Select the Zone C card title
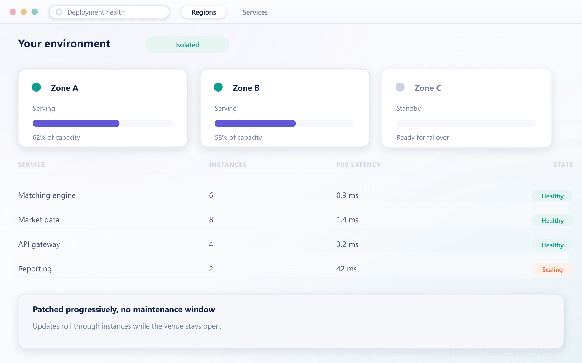Image resolution: width=582 pixels, height=363 pixels. (428, 88)
